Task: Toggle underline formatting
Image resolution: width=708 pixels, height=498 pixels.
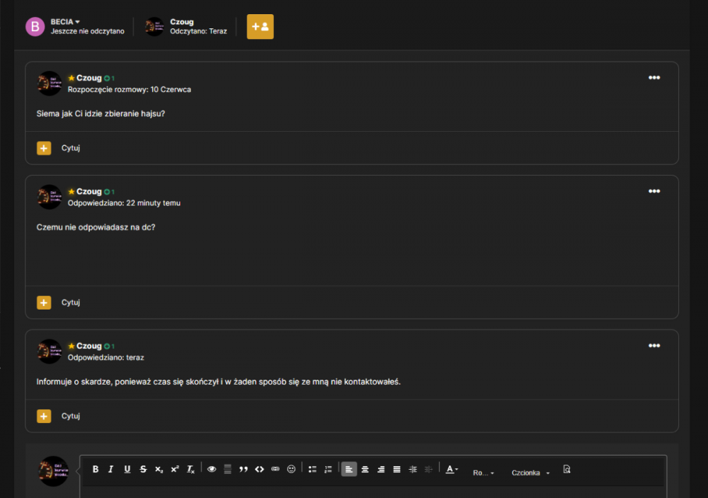Action: (127, 469)
